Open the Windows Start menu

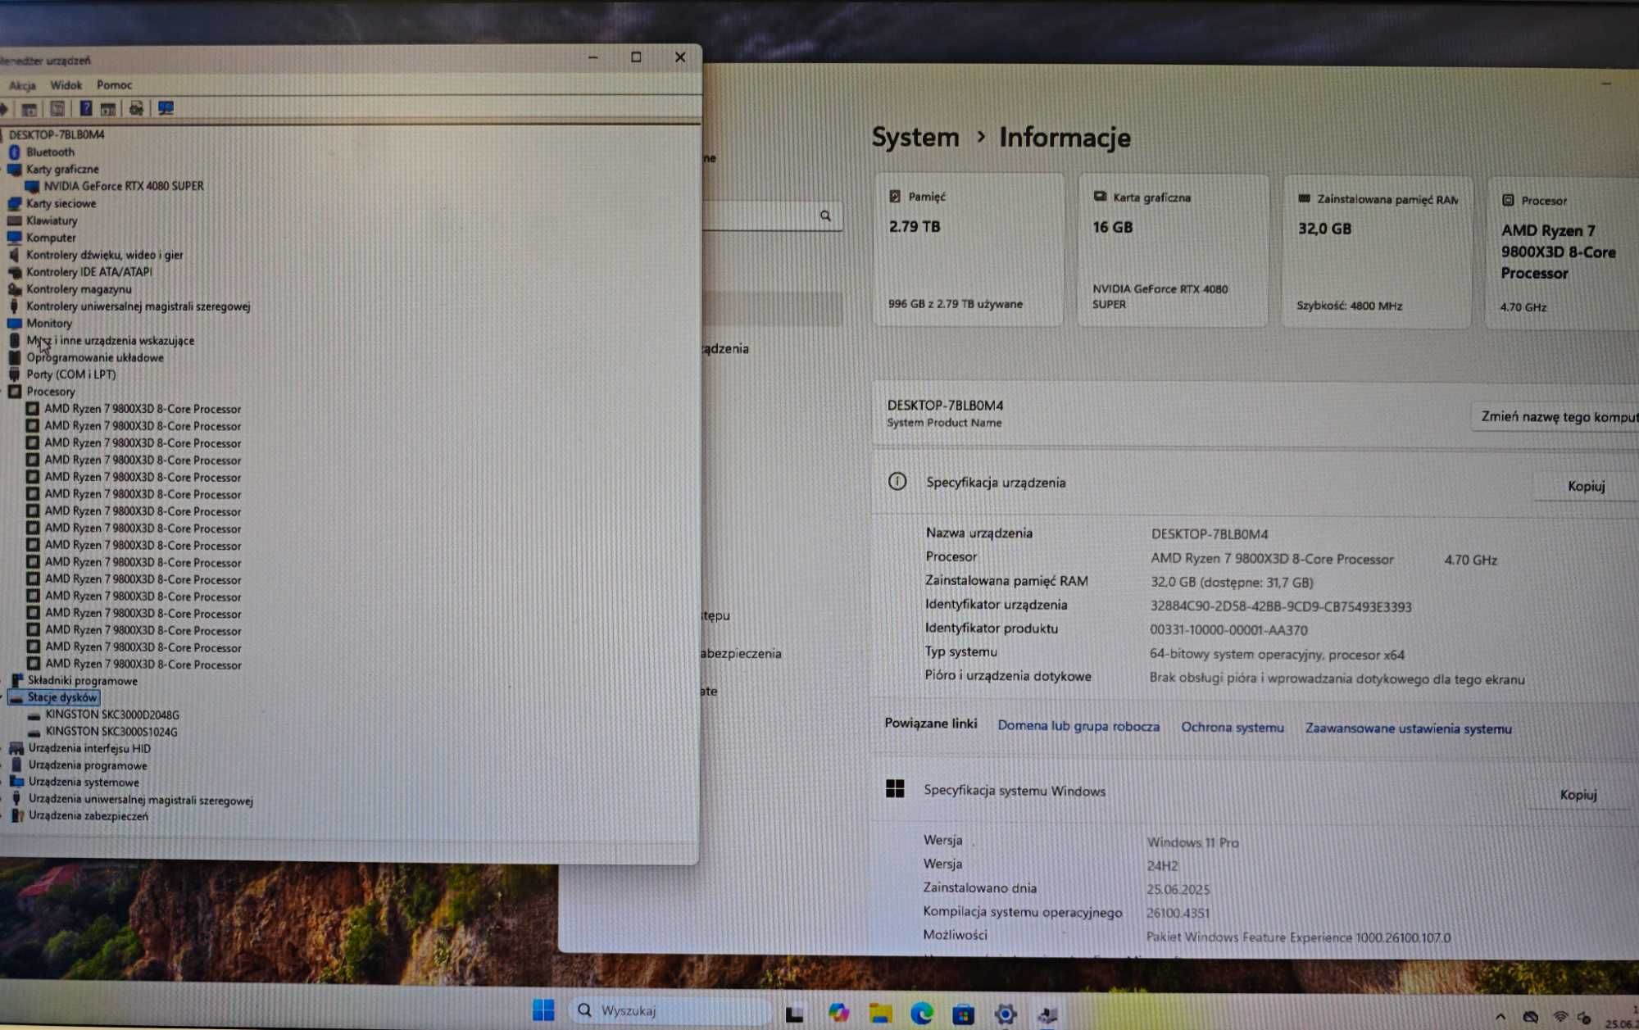click(x=543, y=1010)
